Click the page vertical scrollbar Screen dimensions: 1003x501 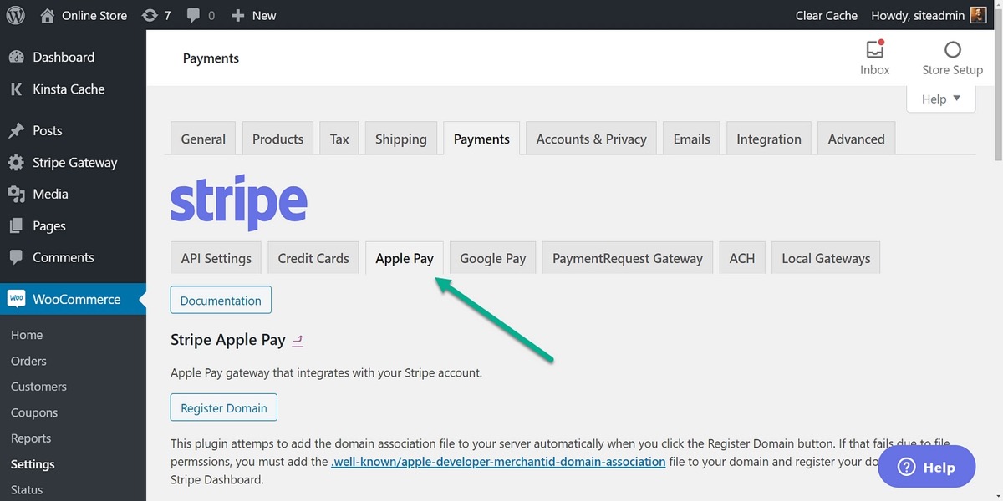996,250
